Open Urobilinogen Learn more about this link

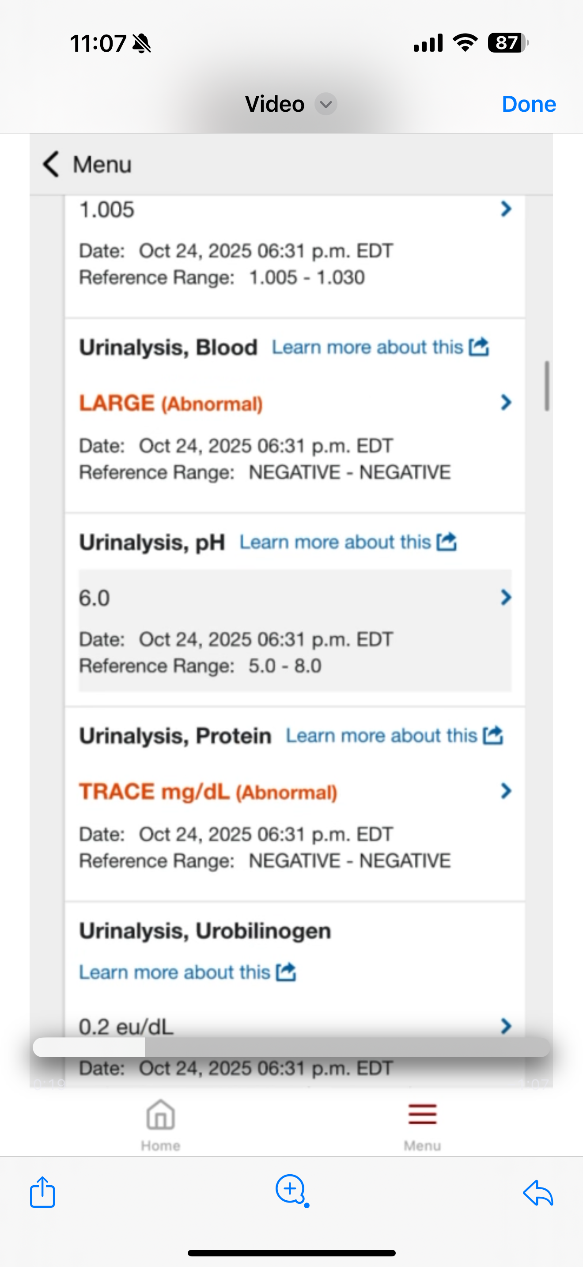(174, 972)
